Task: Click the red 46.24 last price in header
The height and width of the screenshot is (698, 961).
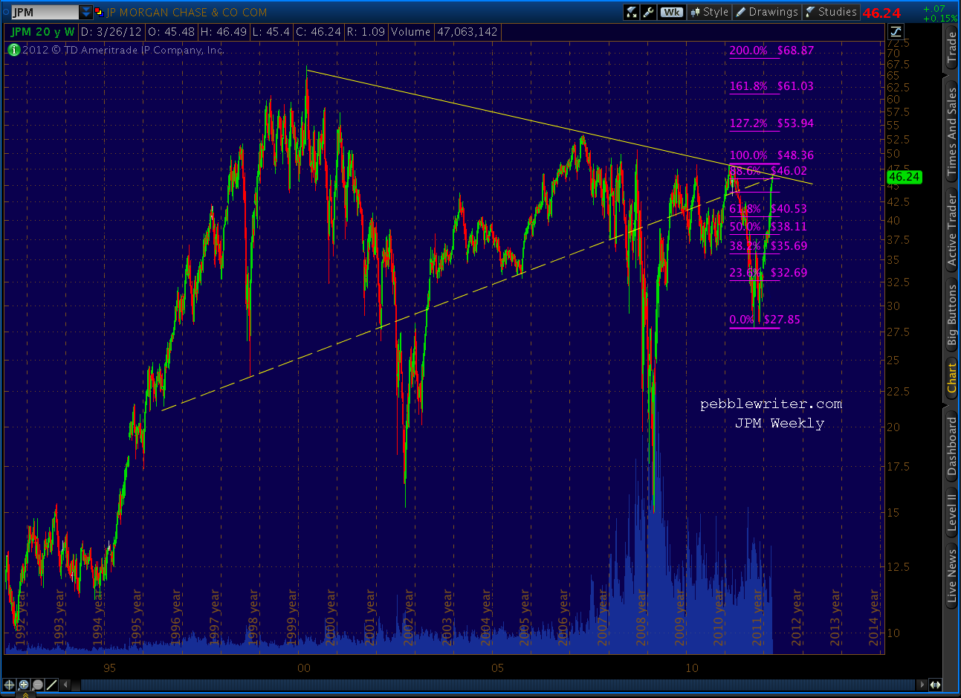Action: [881, 13]
